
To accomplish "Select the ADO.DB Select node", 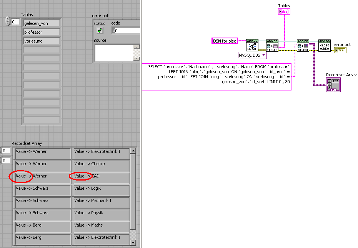I will click(303, 46).
